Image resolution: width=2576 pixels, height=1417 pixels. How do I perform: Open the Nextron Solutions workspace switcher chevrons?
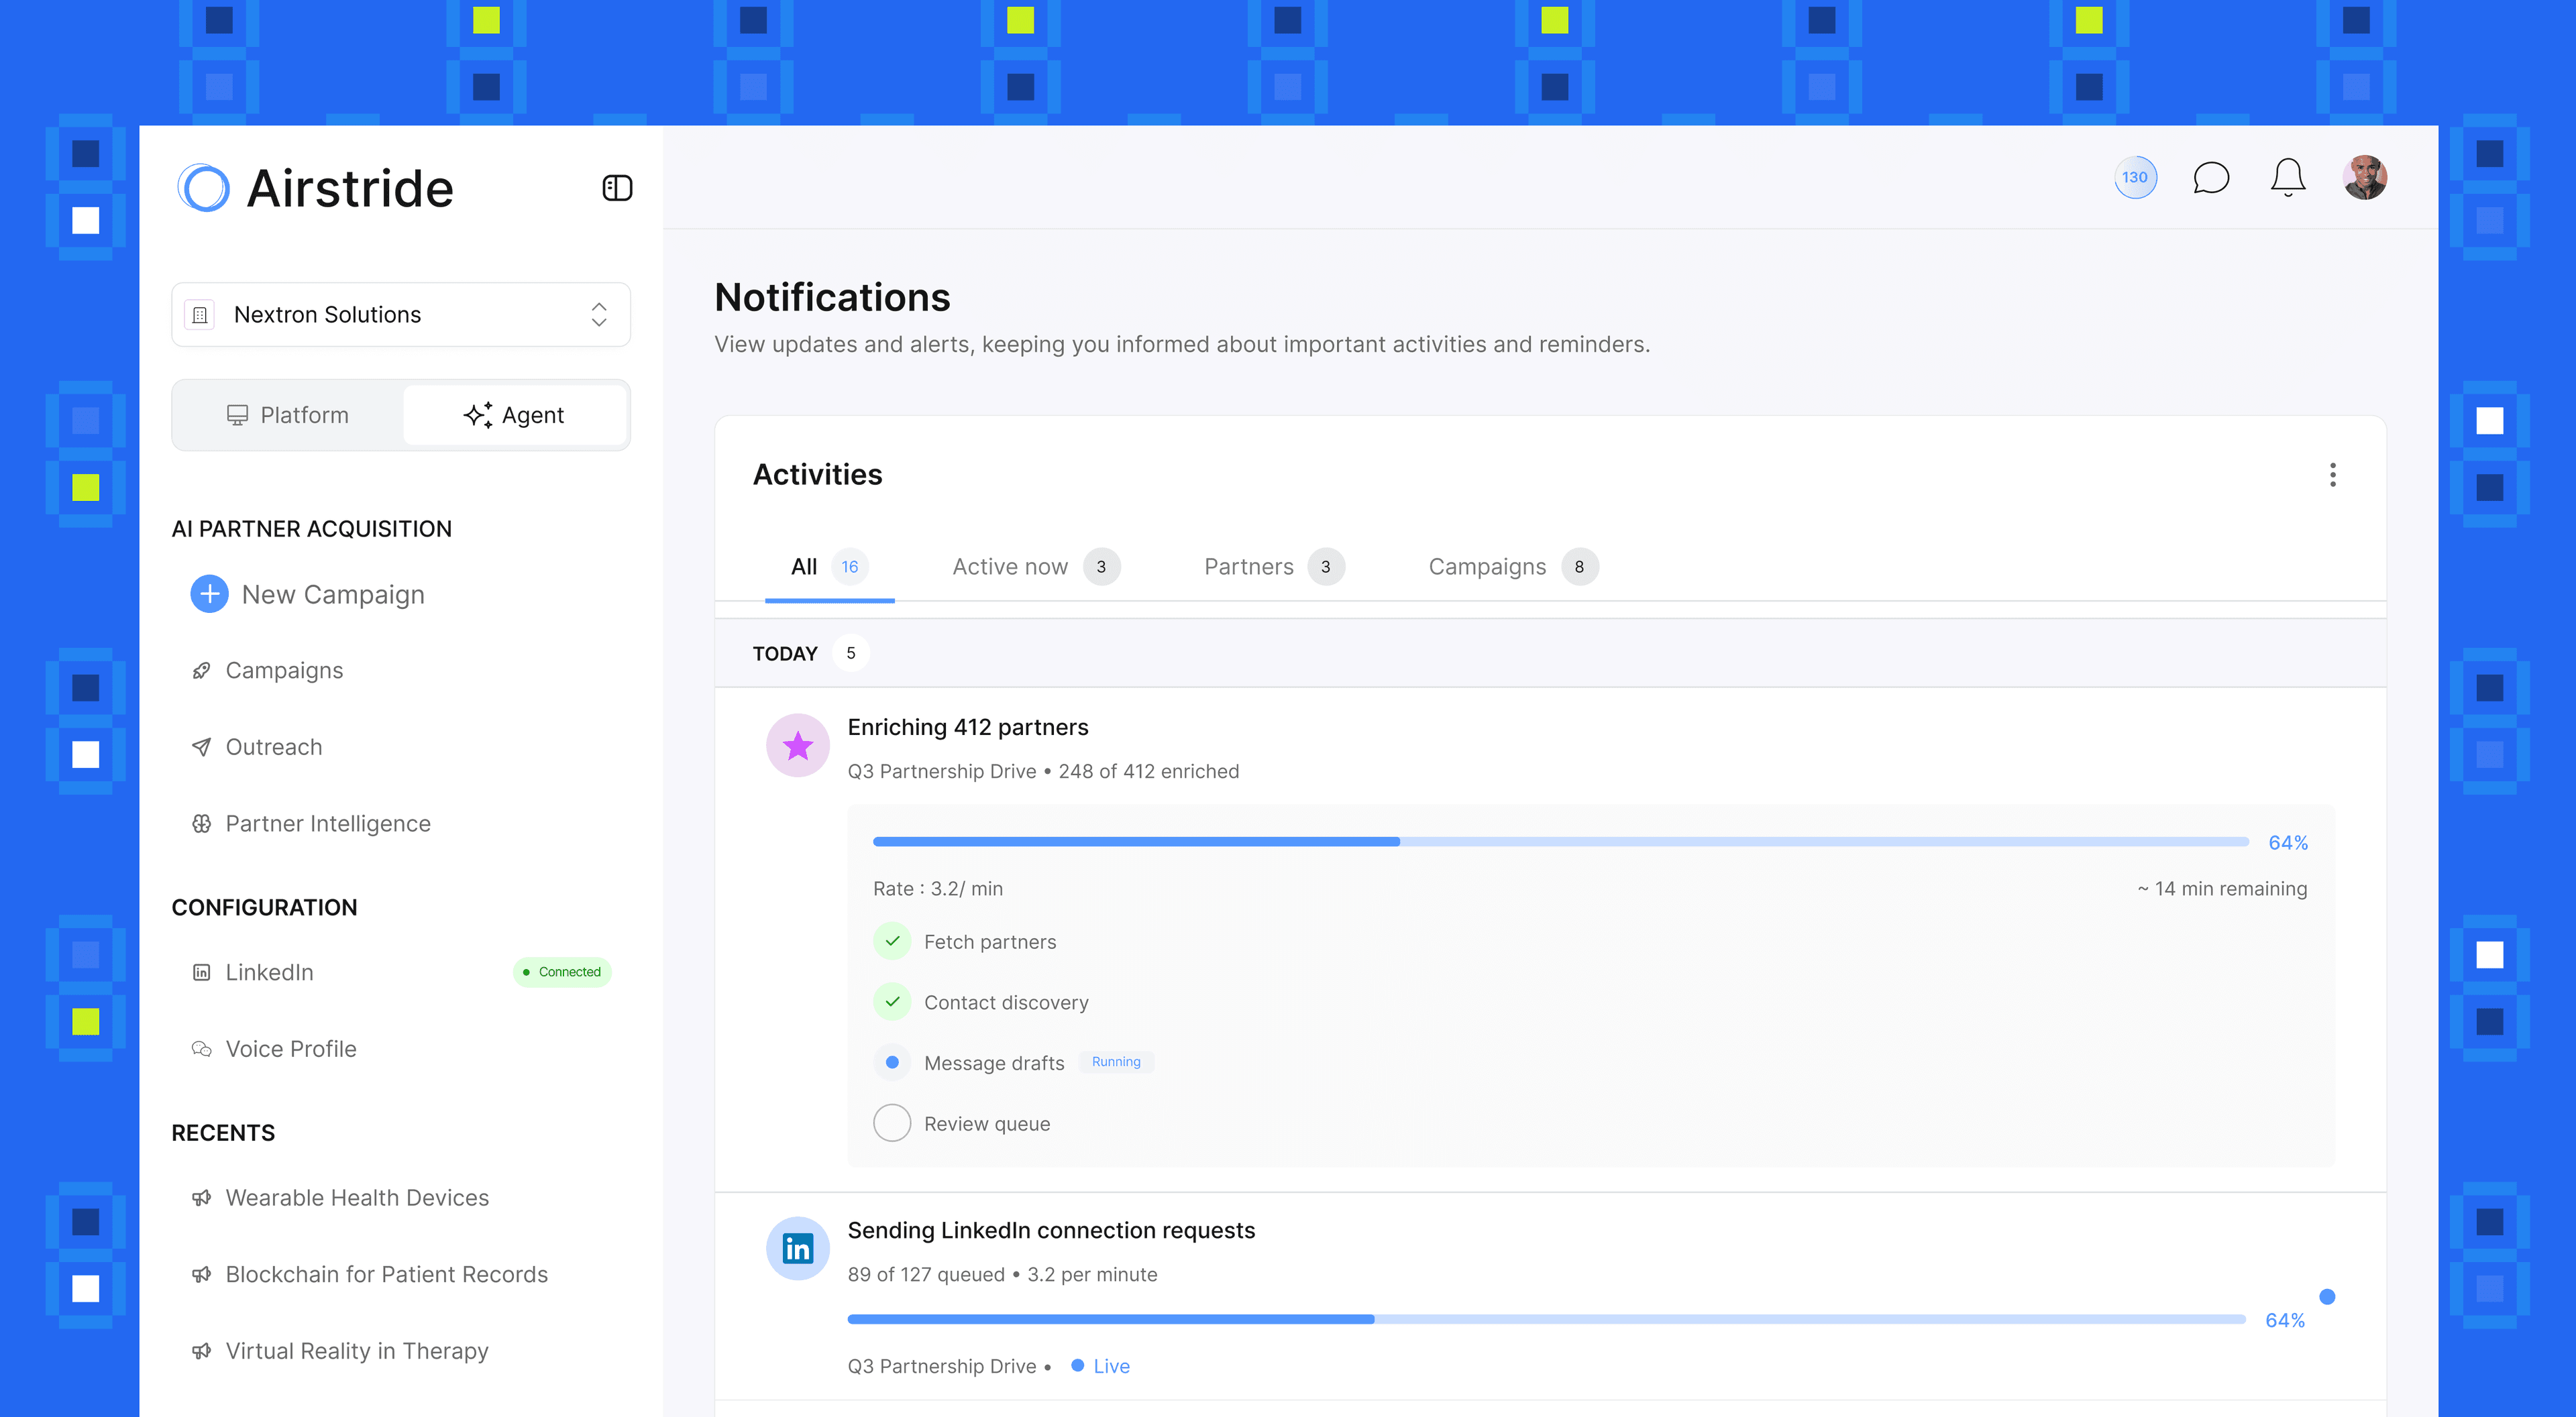(x=599, y=315)
